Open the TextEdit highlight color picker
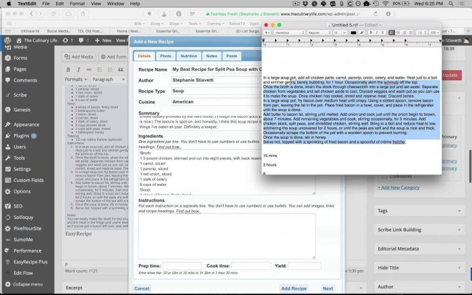The image size is (472, 295). (x=362, y=32)
